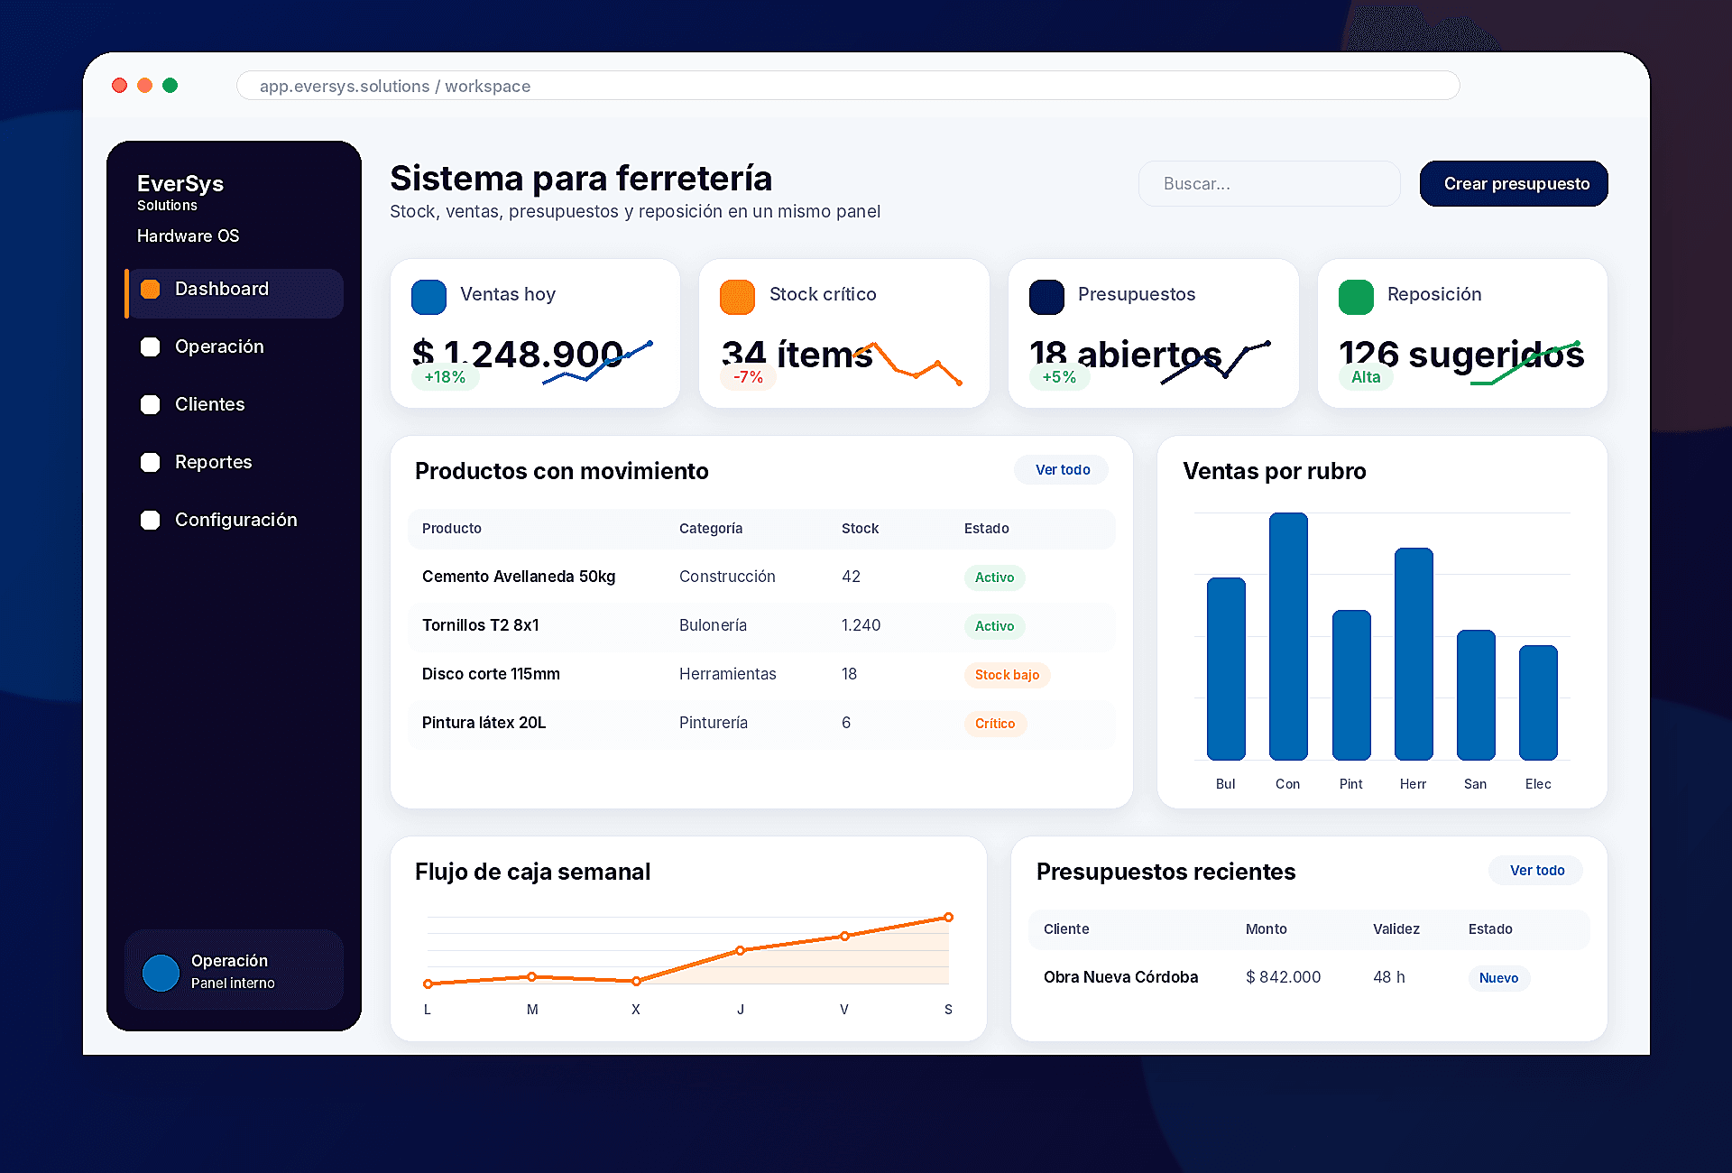The width and height of the screenshot is (1732, 1173).
Task: Open the Operación Panel interno profile card
Action: (235, 970)
